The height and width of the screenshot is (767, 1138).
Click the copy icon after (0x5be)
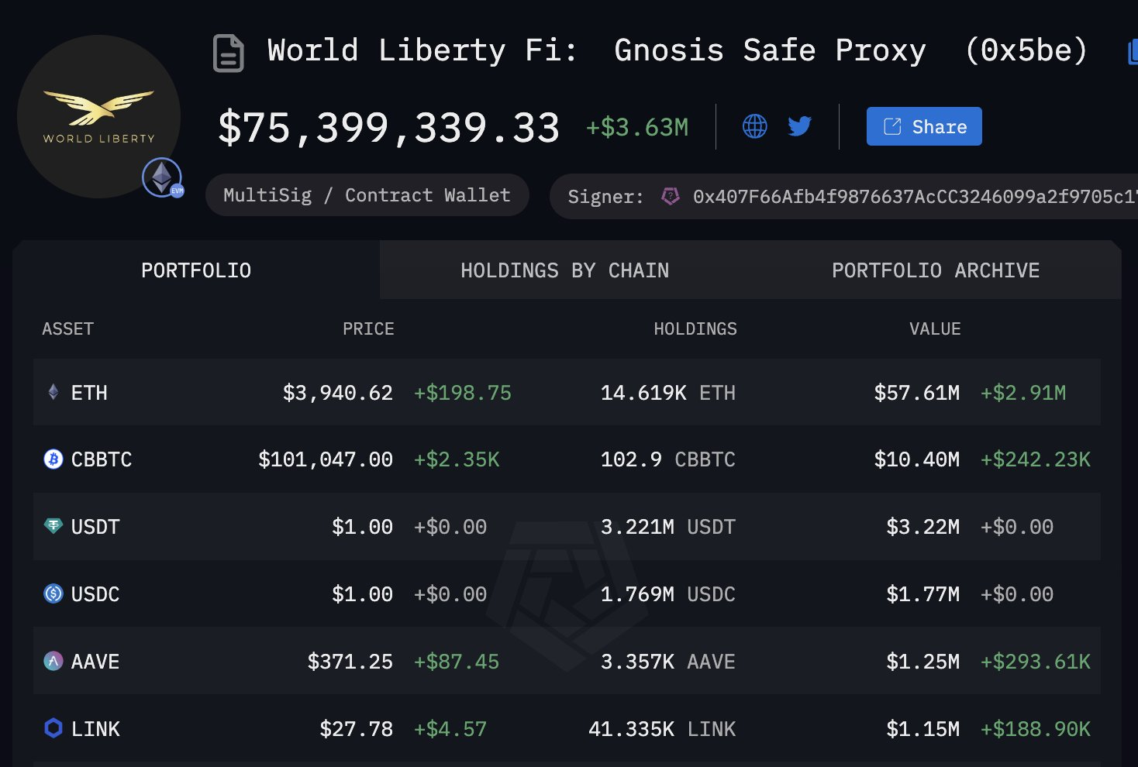1131,53
